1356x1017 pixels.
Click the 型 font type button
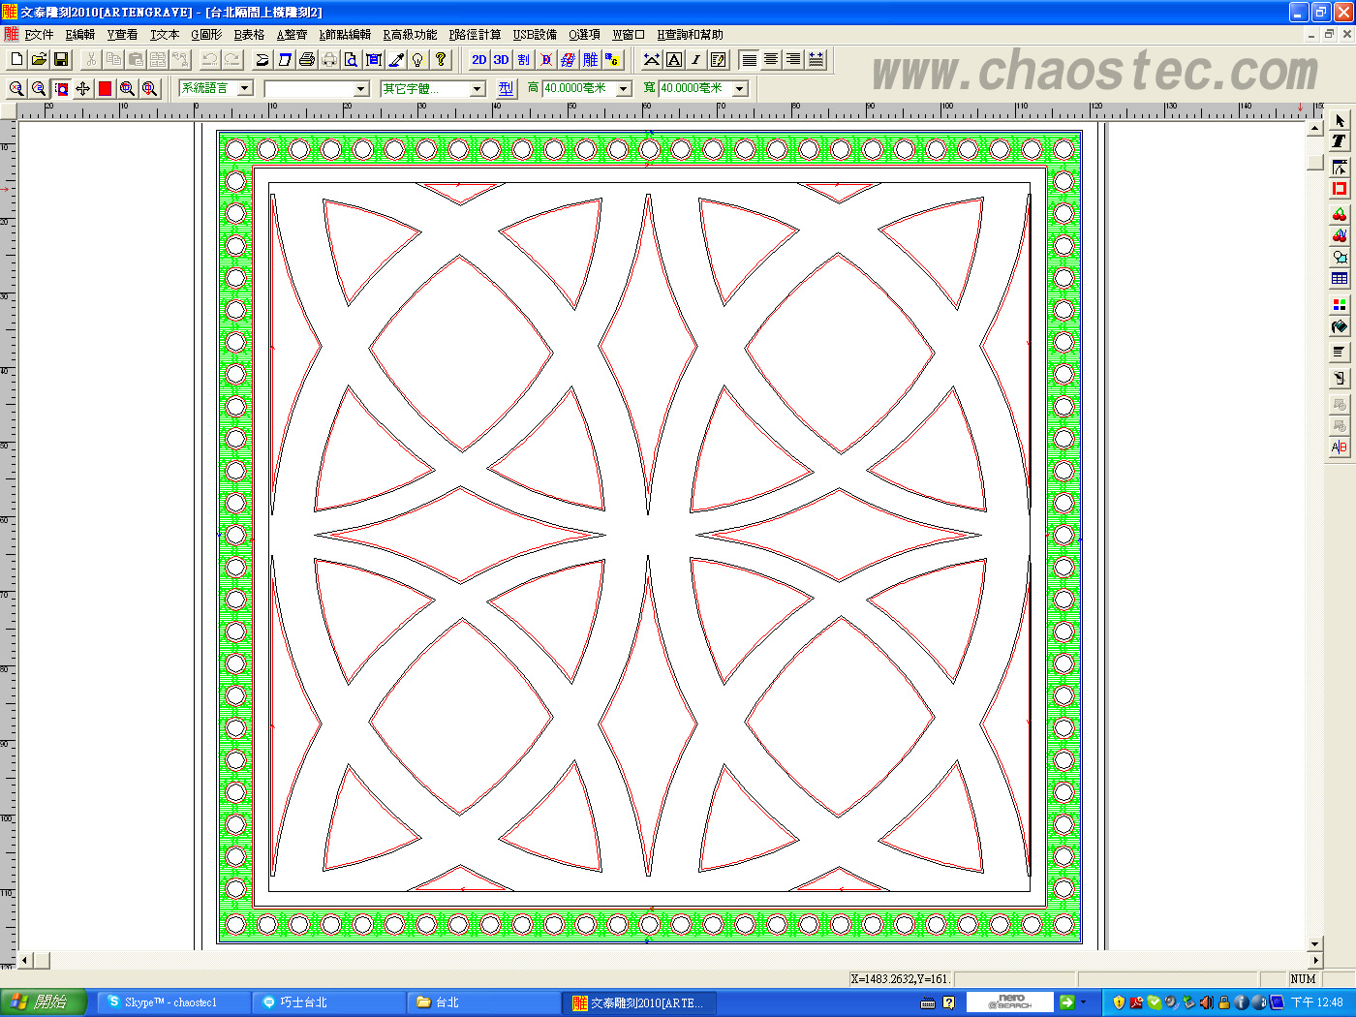(x=507, y=88)
